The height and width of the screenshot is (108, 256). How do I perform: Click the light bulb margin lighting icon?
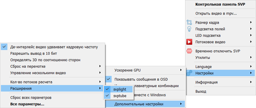[189, 29]
